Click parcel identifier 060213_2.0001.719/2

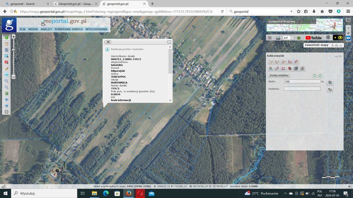click(126, 59)
